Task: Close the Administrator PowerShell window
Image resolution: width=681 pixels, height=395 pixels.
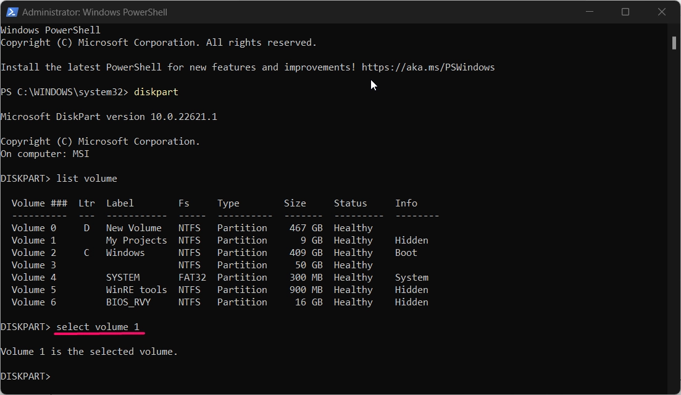Action: pos(661,12)
